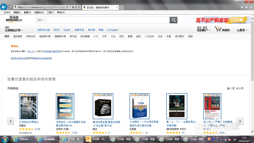Switch to the 百度经验 IE taskbar window
This screenshot has width=254, height=143.
pyautogui.click(x=23, y=139)
